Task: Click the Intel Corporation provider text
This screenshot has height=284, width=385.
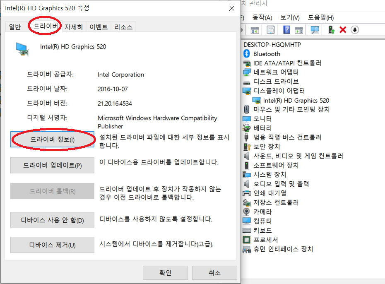Action: tap(121, 75)
